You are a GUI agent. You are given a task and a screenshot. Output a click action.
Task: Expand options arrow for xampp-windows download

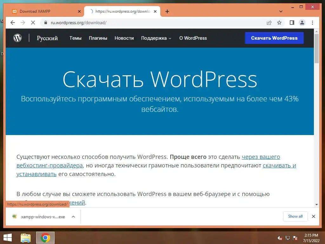(x=73, y=217)
